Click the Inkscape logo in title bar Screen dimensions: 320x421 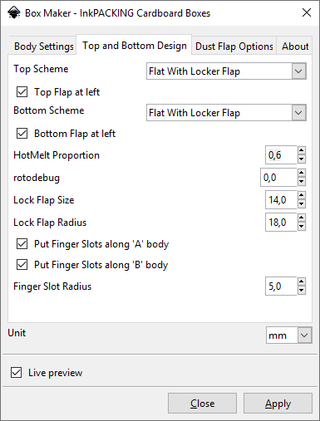[x=14, y=12]
